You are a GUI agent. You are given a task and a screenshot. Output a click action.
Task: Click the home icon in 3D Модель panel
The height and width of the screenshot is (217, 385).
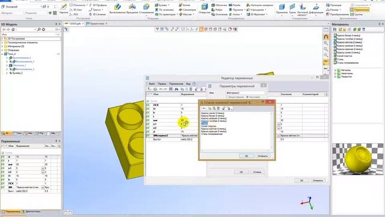tap(13, 30)
